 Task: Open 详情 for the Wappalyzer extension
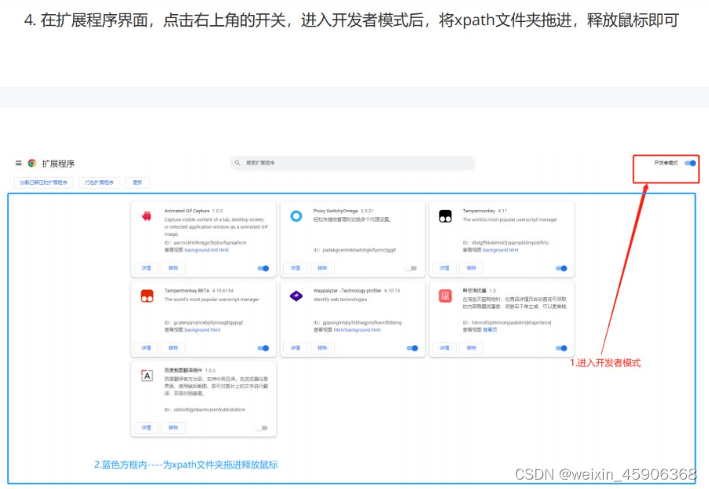296,348
